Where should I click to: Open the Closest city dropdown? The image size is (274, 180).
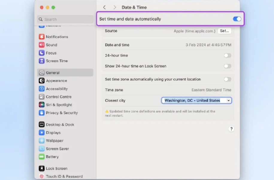196,101
